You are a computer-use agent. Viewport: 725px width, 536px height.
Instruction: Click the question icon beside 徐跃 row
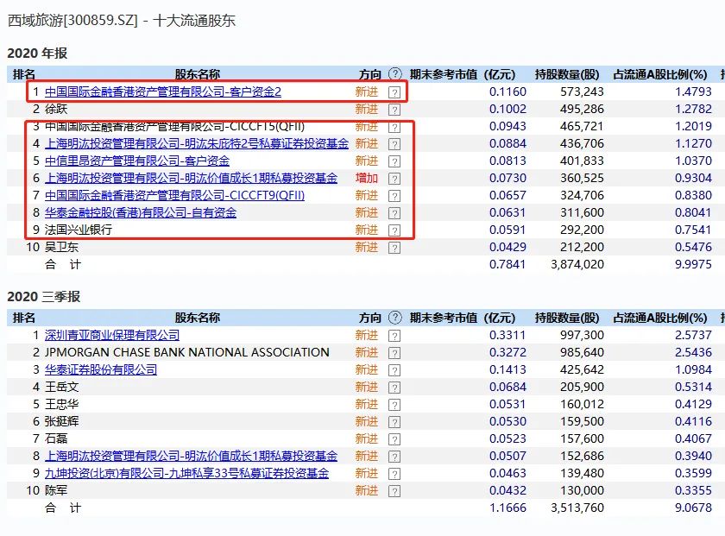pos(394,110)
